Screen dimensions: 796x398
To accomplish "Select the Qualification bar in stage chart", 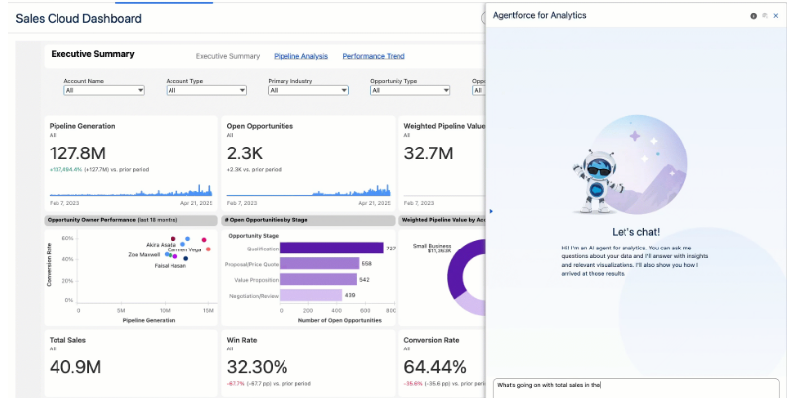I will pyautogui.click(x=330, y=249).
